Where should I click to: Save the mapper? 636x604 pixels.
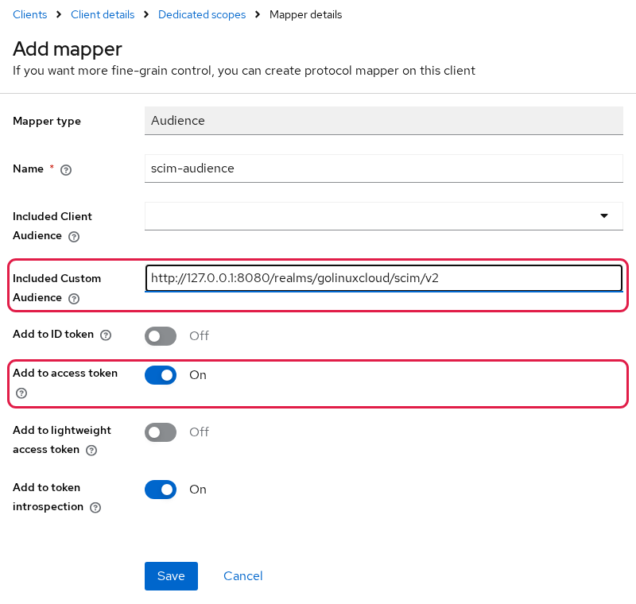pyautogui.click(x=171, y=576)
